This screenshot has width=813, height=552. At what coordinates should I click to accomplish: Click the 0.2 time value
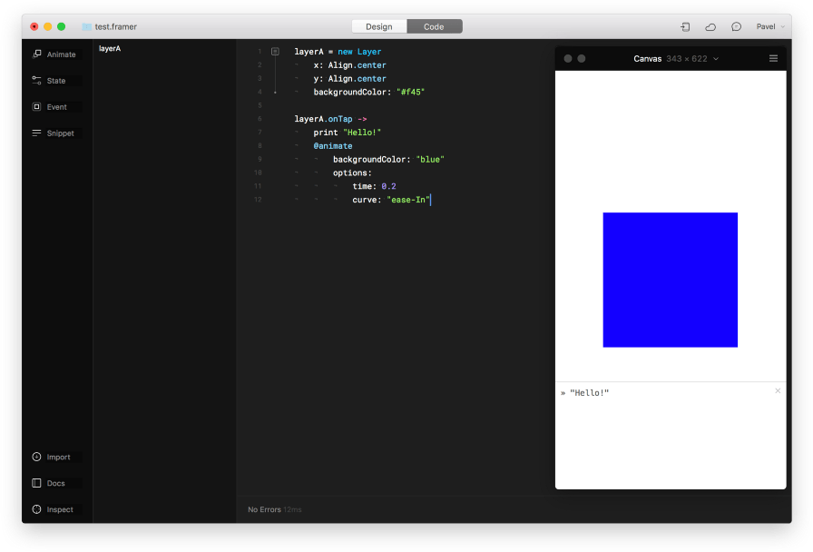389,186
